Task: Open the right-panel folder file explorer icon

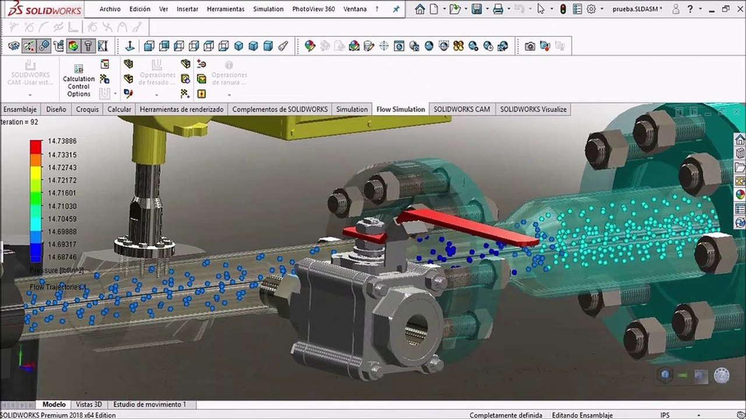Action: [740, 168]
